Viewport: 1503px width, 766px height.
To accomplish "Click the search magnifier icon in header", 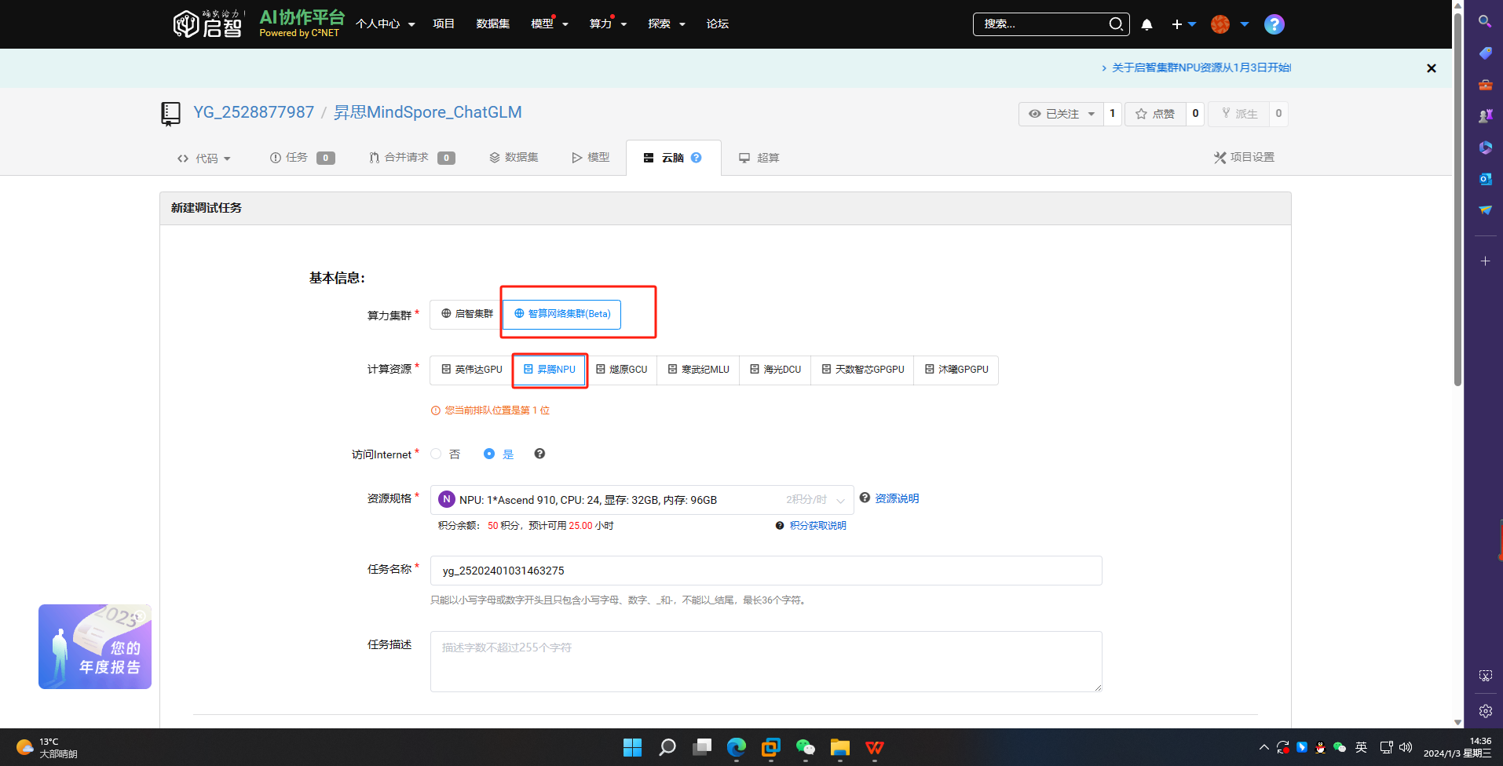I will tap(1116, 24).
